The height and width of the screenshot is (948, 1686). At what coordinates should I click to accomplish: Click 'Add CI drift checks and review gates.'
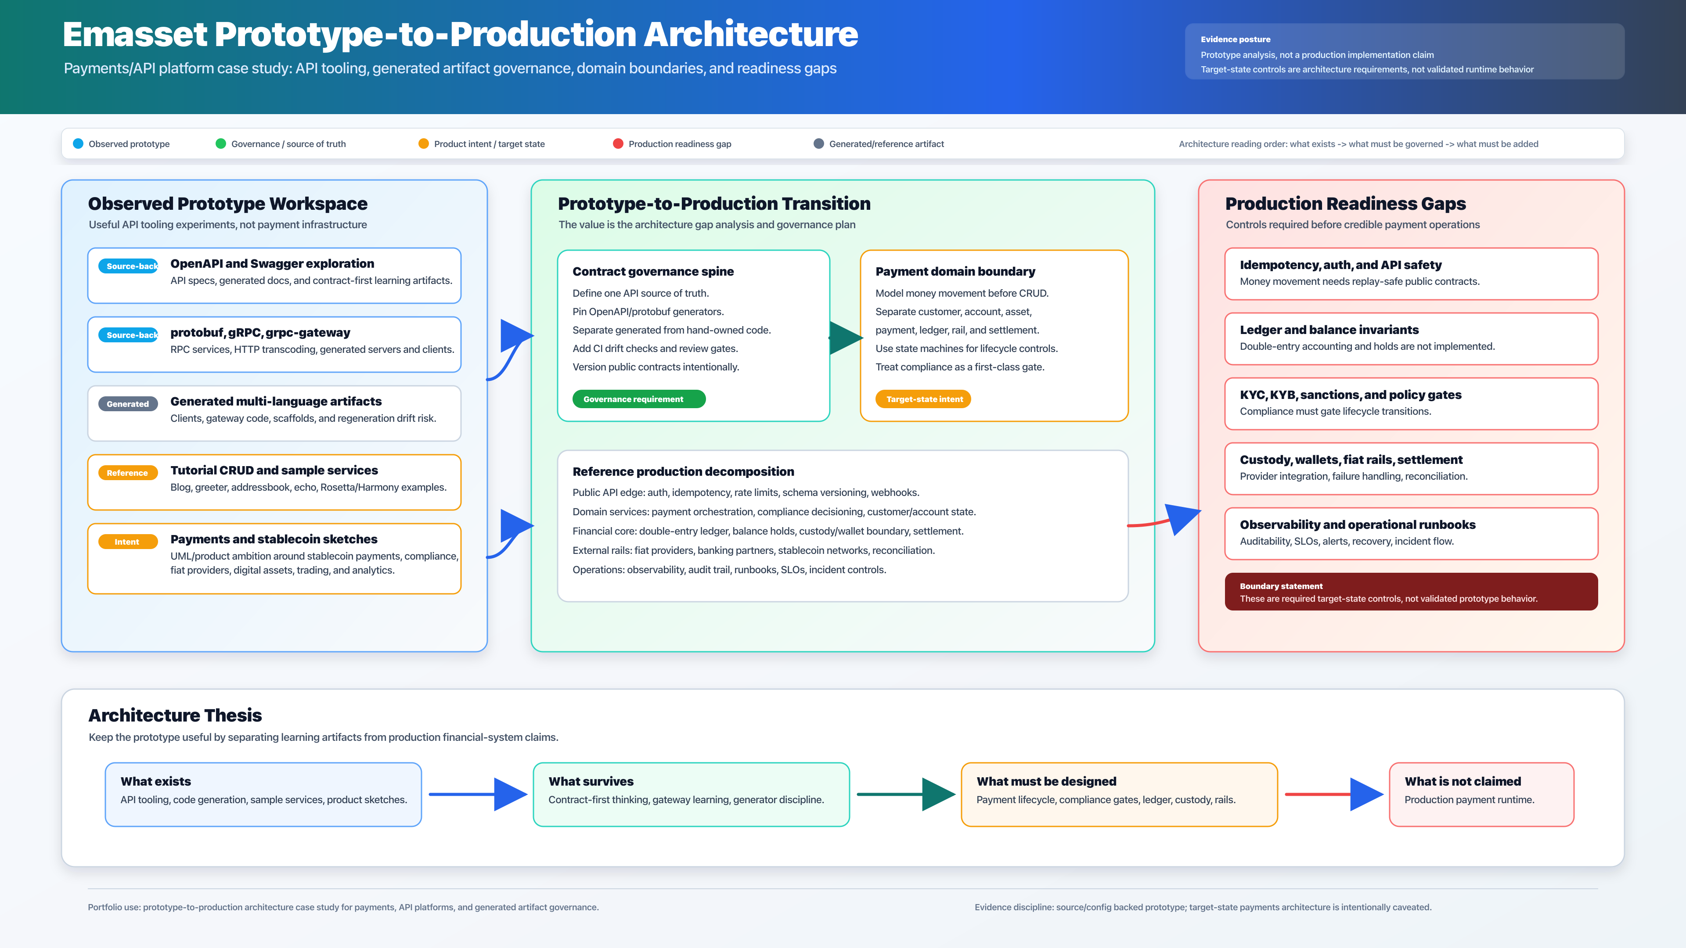(655, 349)
